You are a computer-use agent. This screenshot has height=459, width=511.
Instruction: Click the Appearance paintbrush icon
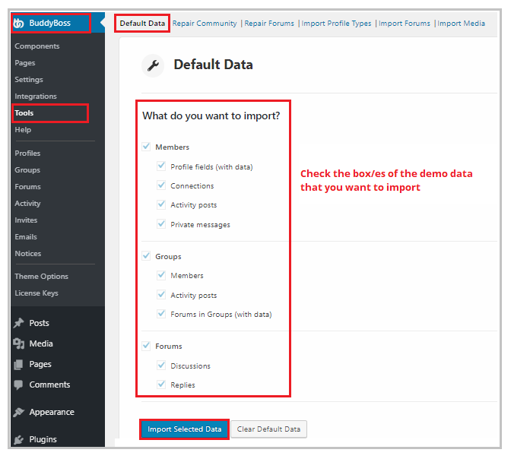pos(19,412)
